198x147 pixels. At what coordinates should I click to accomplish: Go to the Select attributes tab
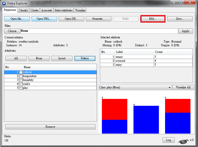coord(63,10)
